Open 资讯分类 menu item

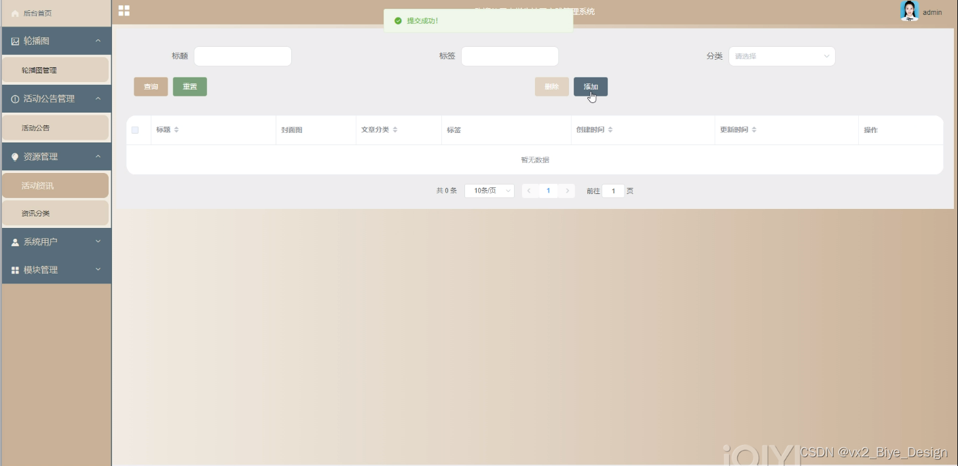[x=56, y=214]
